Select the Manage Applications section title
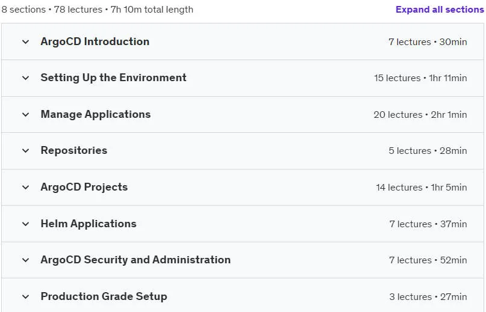Image resolution: width=486 pixels, height=312 pixels. pyautogui.click(x=96, y=114)
